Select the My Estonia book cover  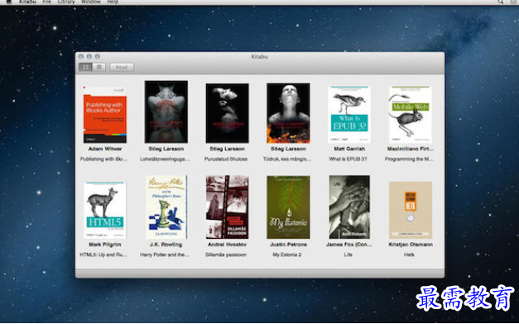pyautogui.click(x=288, y=207)
